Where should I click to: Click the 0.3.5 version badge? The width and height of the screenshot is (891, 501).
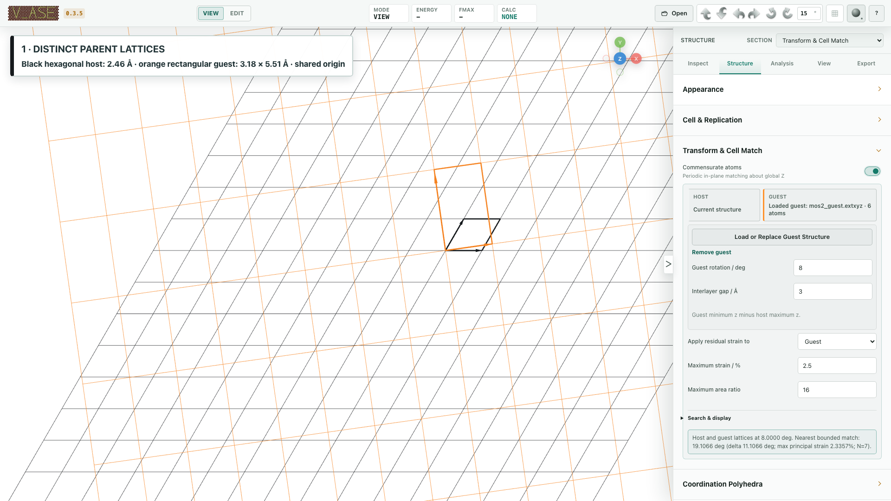pos(74,13)
